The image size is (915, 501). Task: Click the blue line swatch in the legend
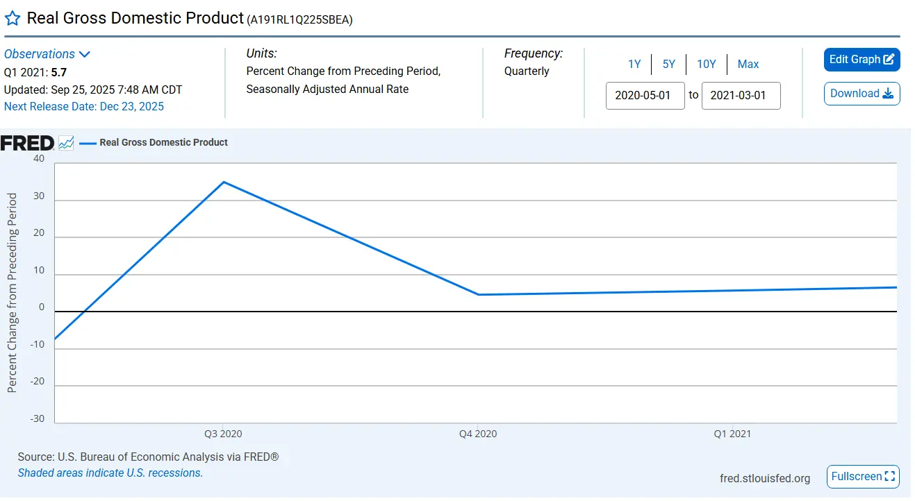(88, 143)
